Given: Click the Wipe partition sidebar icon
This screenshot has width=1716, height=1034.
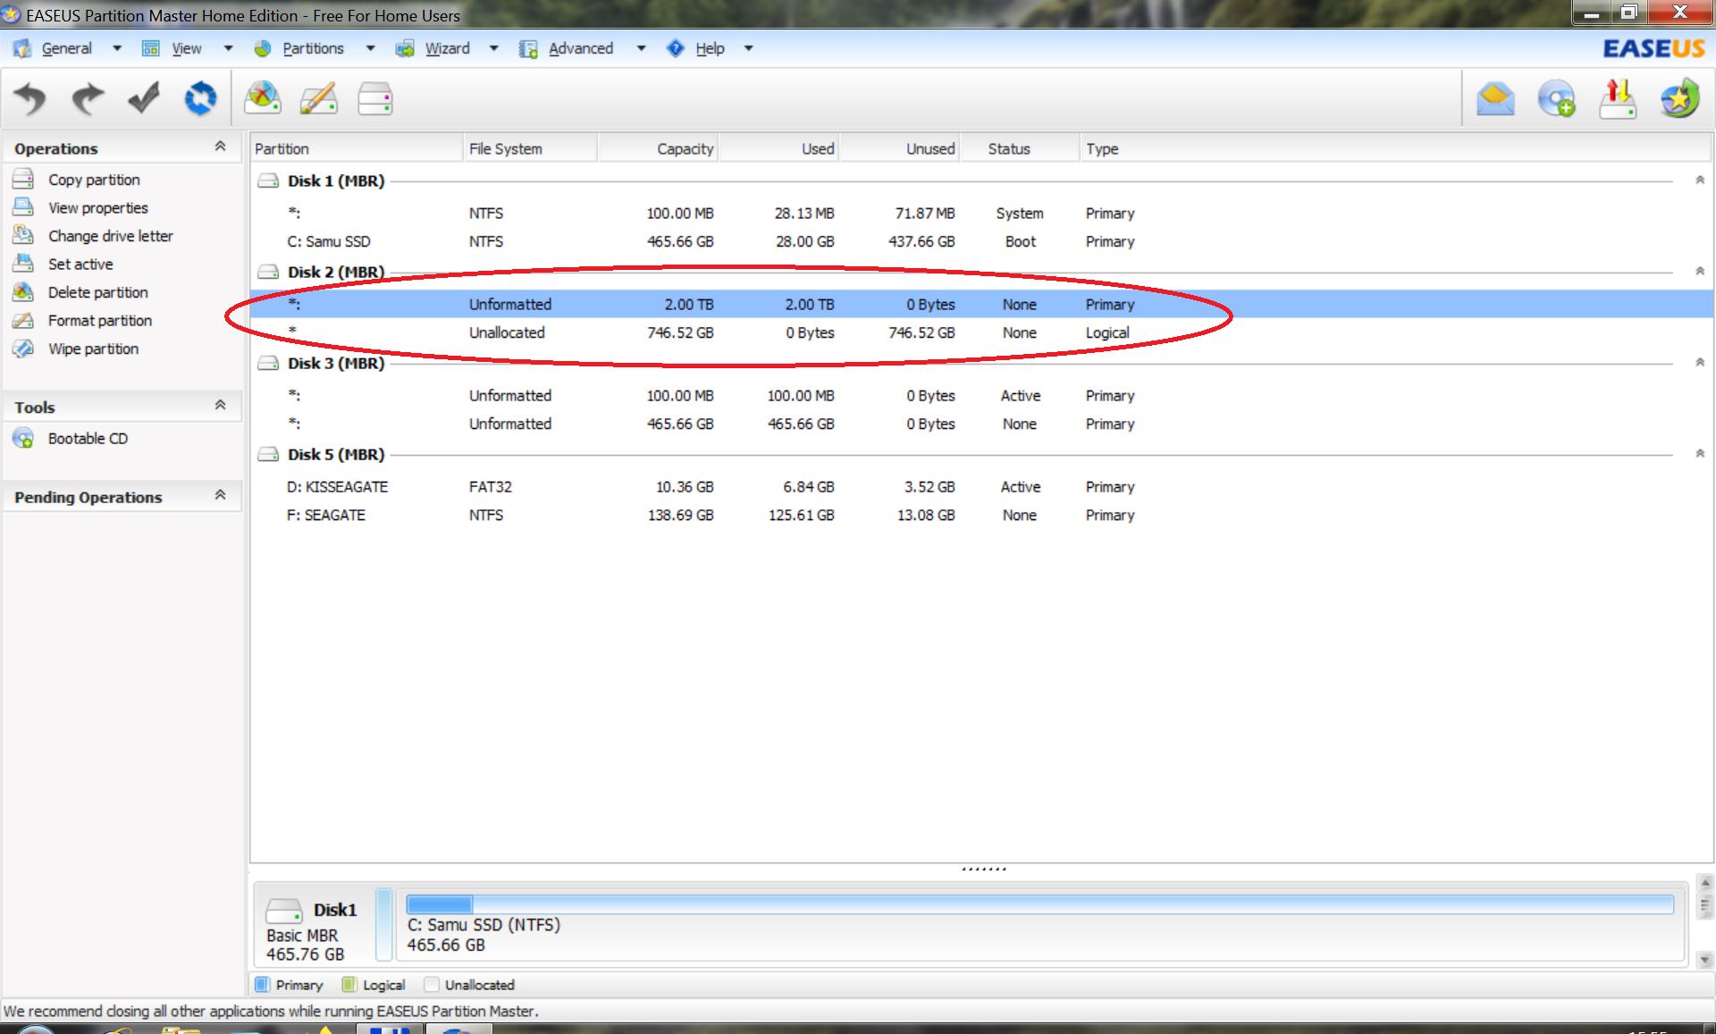Looking at the screenshot, I should (23, 349).
